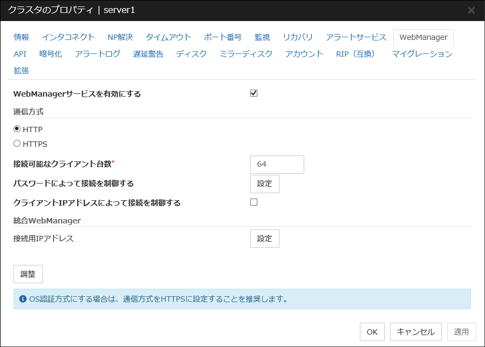
Task: Open the 暗号化 tab
Action: 51,54
